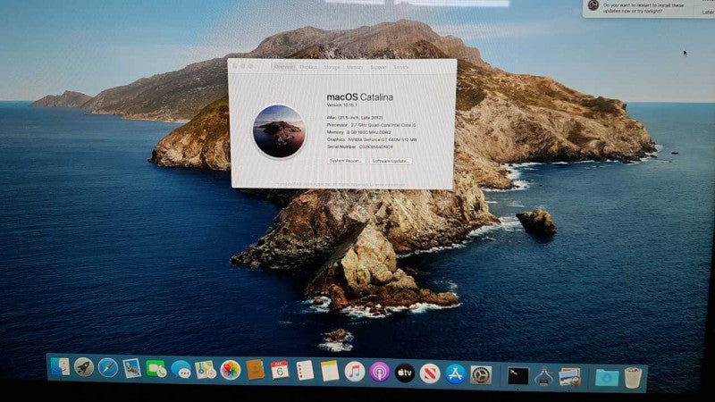Open Reminders list icon in Dock
The image size is (715, 402).
pos(305,371)
